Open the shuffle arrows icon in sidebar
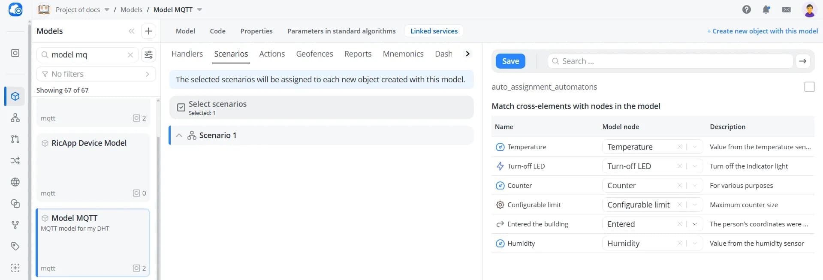The height and width of the screenshot is (280, 823). point(15,160)
